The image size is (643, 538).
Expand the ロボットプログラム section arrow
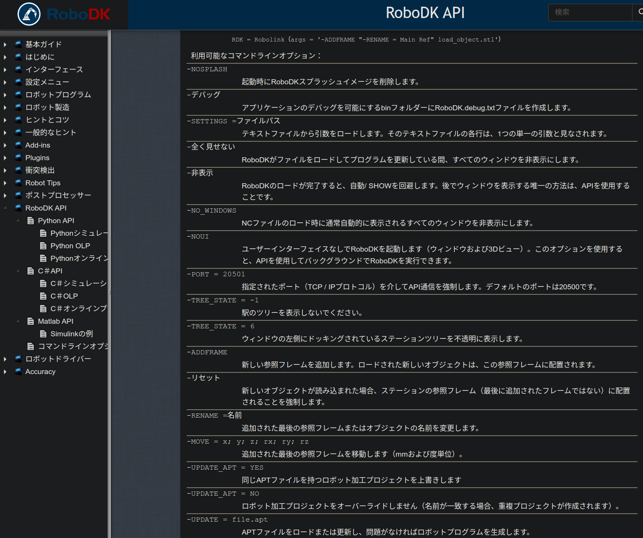5,95
